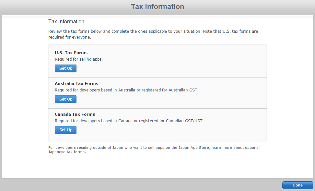
Task: Start Canada Tax Forms with Set Up
Action: point(65,130)
